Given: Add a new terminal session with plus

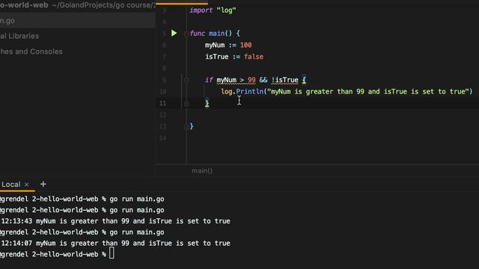Looking at the screenshot, I should click(x=43, y=185).
